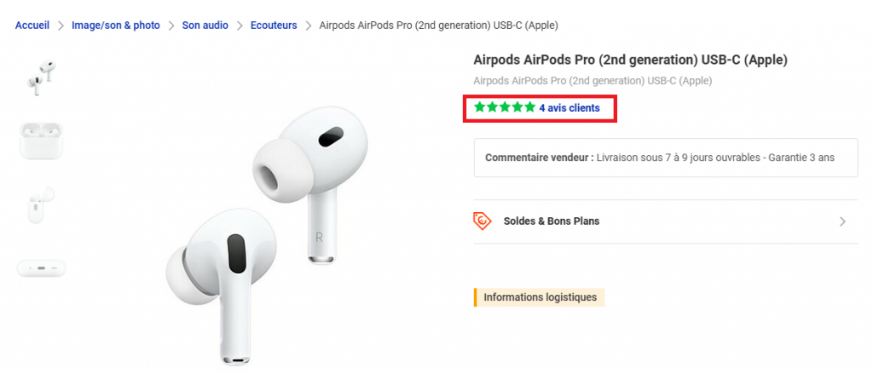Open the 4 avis clients reviews link
This screenshot has width=873, height=374.
point(569,108)
